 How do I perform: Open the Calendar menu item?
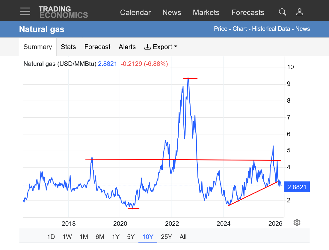(135, 12)
